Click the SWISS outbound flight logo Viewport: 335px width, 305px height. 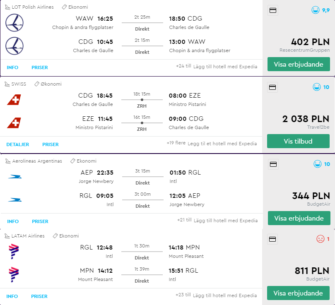pos(14,100)
